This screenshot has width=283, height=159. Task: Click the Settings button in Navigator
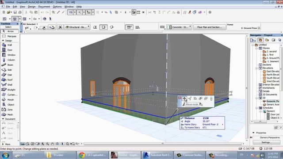[x=266, y=142]
